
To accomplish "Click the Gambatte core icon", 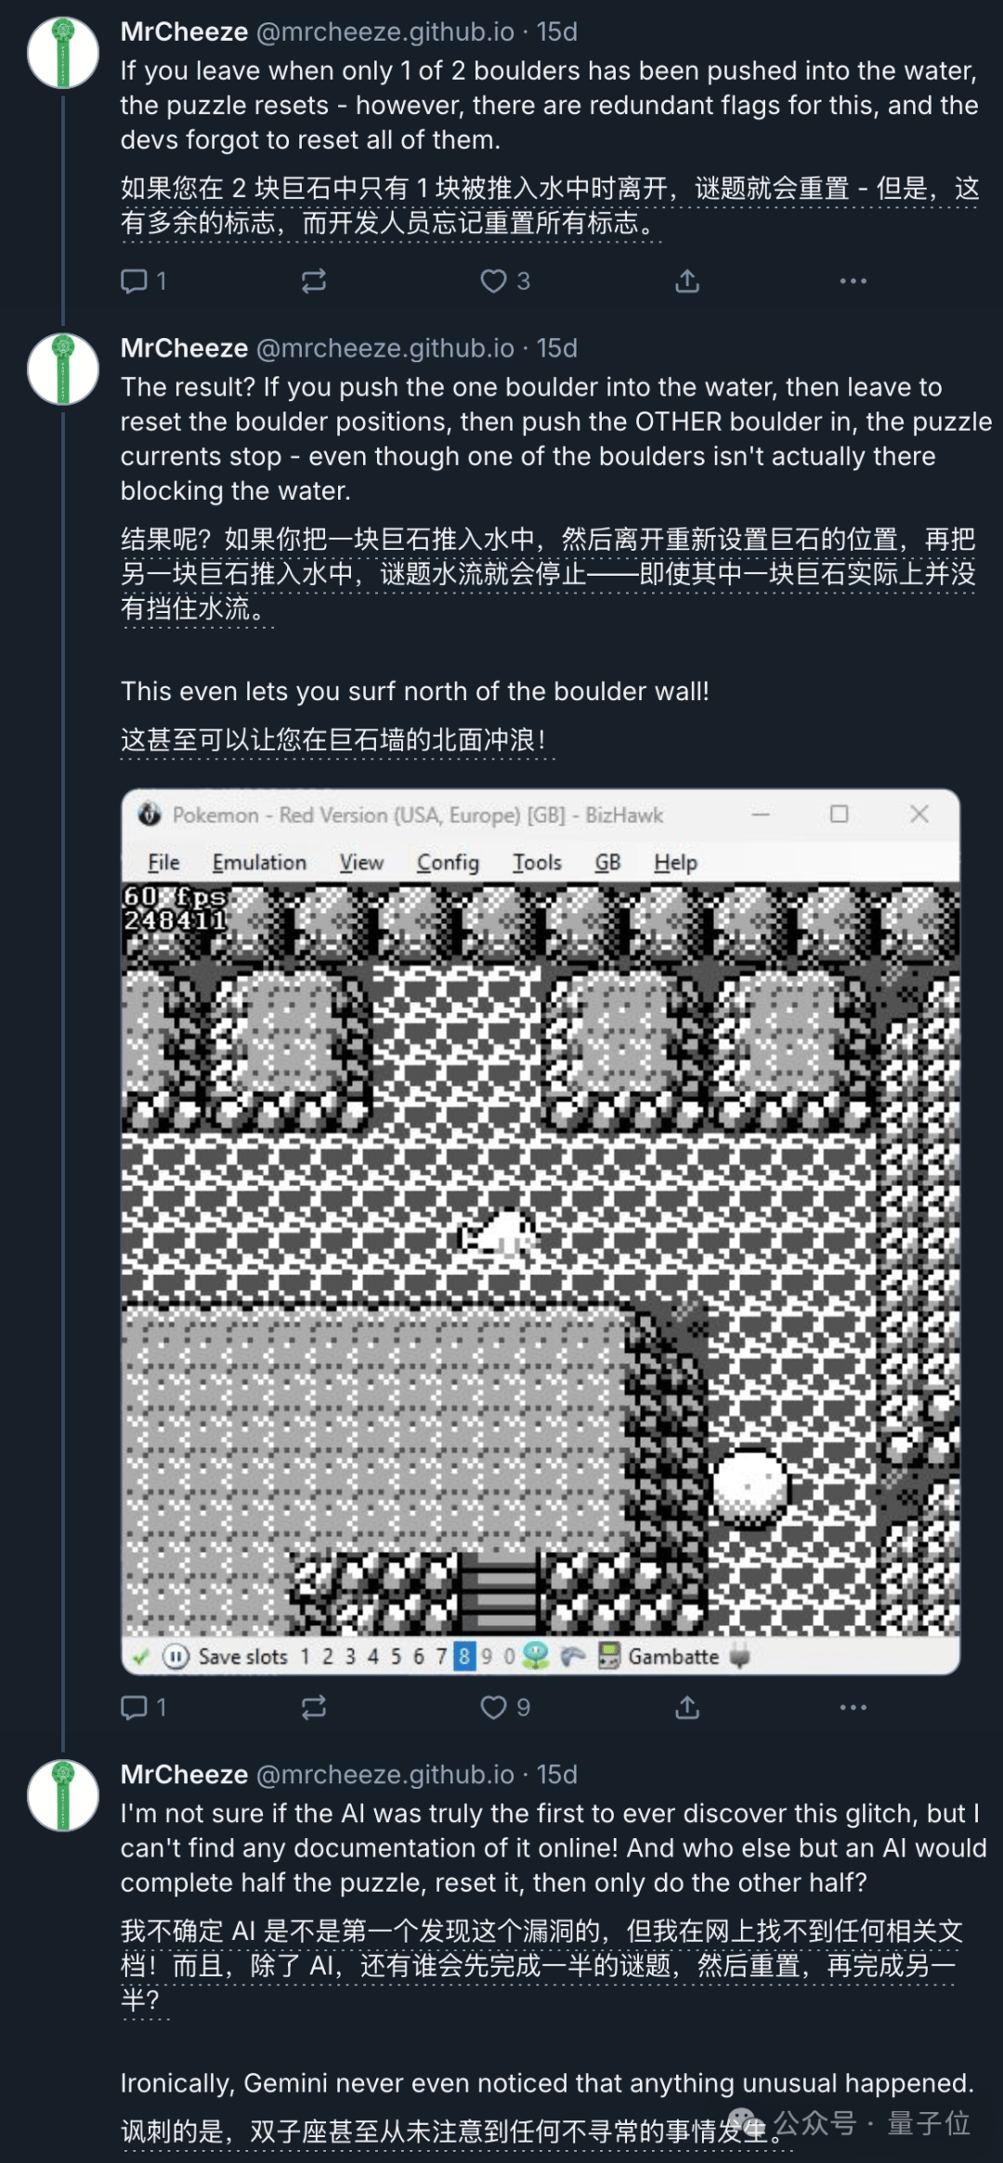I will pos(608,1656).
